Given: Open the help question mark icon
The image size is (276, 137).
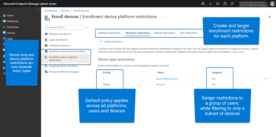Looking at the screenshot, I should tap(225, 4).
